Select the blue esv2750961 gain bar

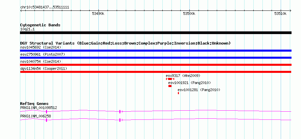[156, 58]
